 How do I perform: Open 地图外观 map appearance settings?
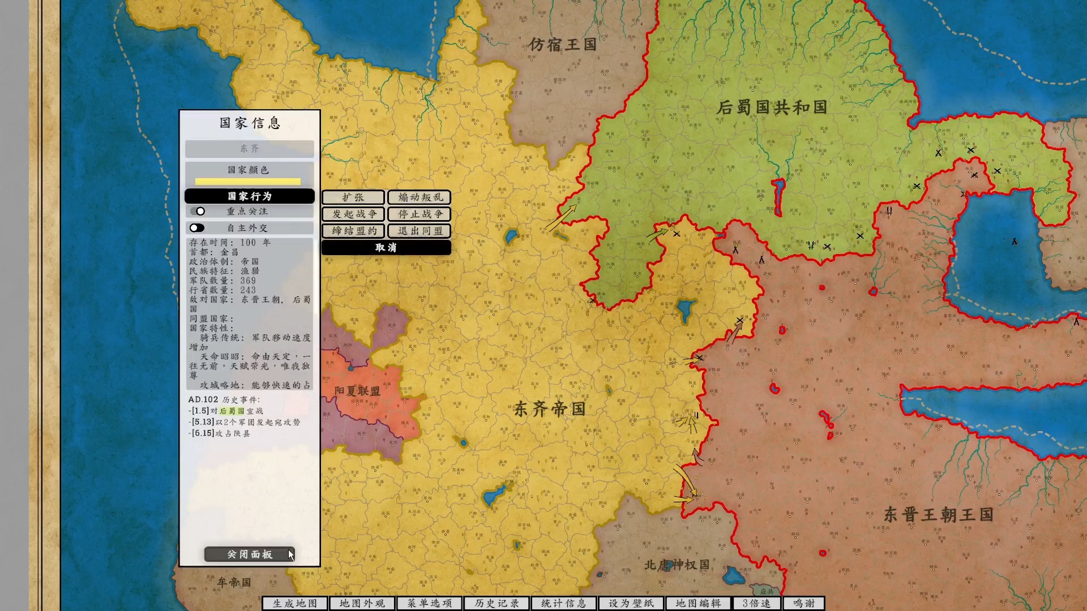361,604
